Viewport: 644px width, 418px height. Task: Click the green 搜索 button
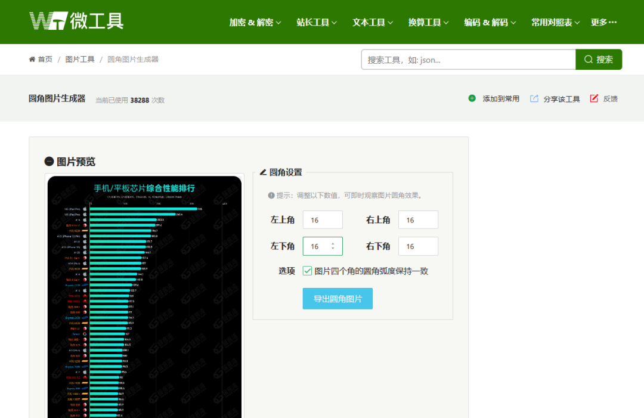click(x=599, y=60)
